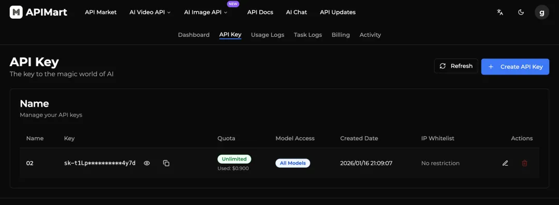
Task: Reveal the API key with eye icon
Action: coord(146,163)
